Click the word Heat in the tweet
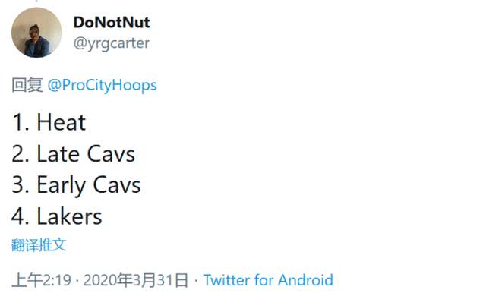 click(61, 122)
